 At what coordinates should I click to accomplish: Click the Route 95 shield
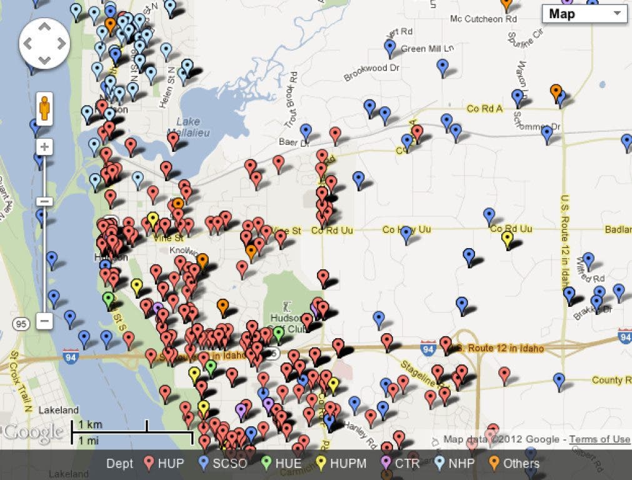pos(21,324)
